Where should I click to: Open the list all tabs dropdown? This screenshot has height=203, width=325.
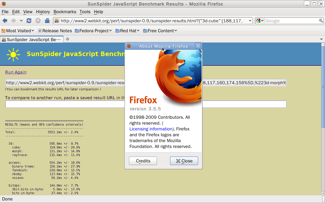coord(321,39)
